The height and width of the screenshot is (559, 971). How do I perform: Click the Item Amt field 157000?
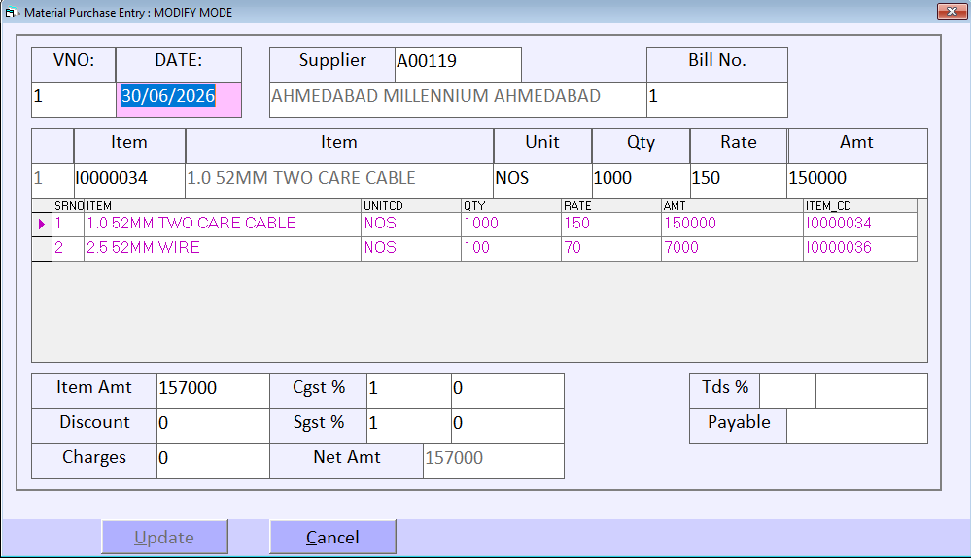(213, 391)
